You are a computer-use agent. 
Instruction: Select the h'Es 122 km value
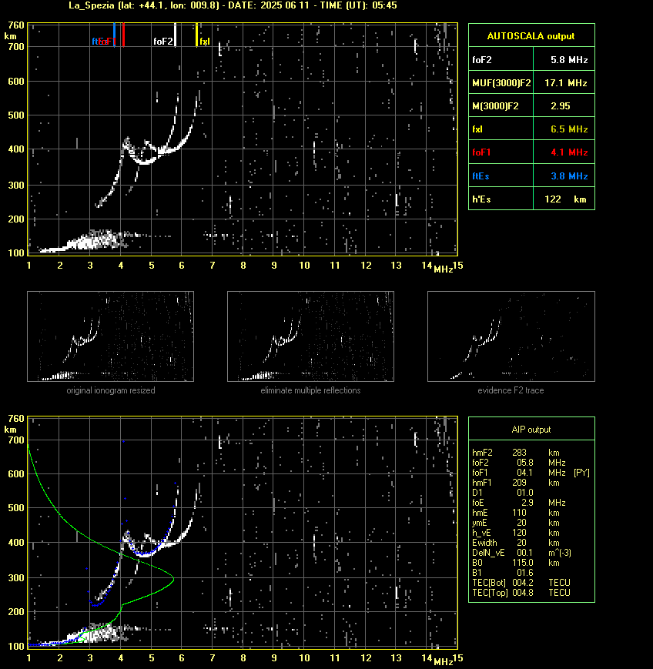pyautogui.click(x=565, y=199)
